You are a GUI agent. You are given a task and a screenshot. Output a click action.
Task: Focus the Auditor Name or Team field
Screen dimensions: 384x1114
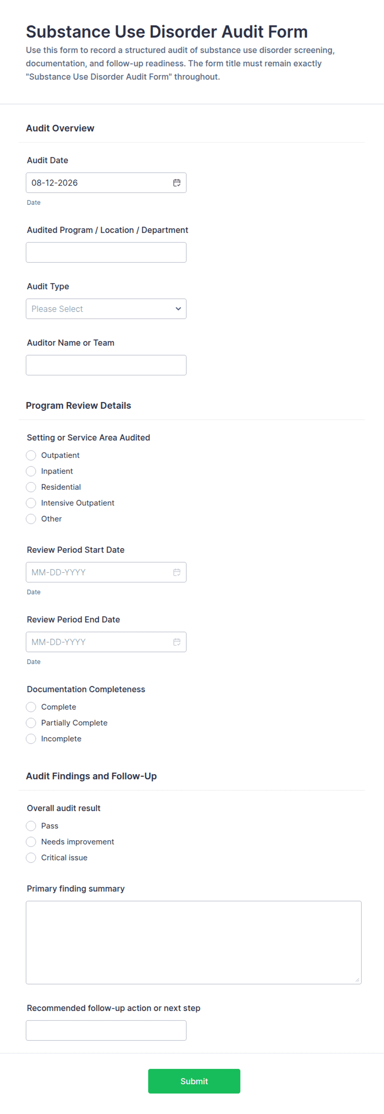[106, 365]
